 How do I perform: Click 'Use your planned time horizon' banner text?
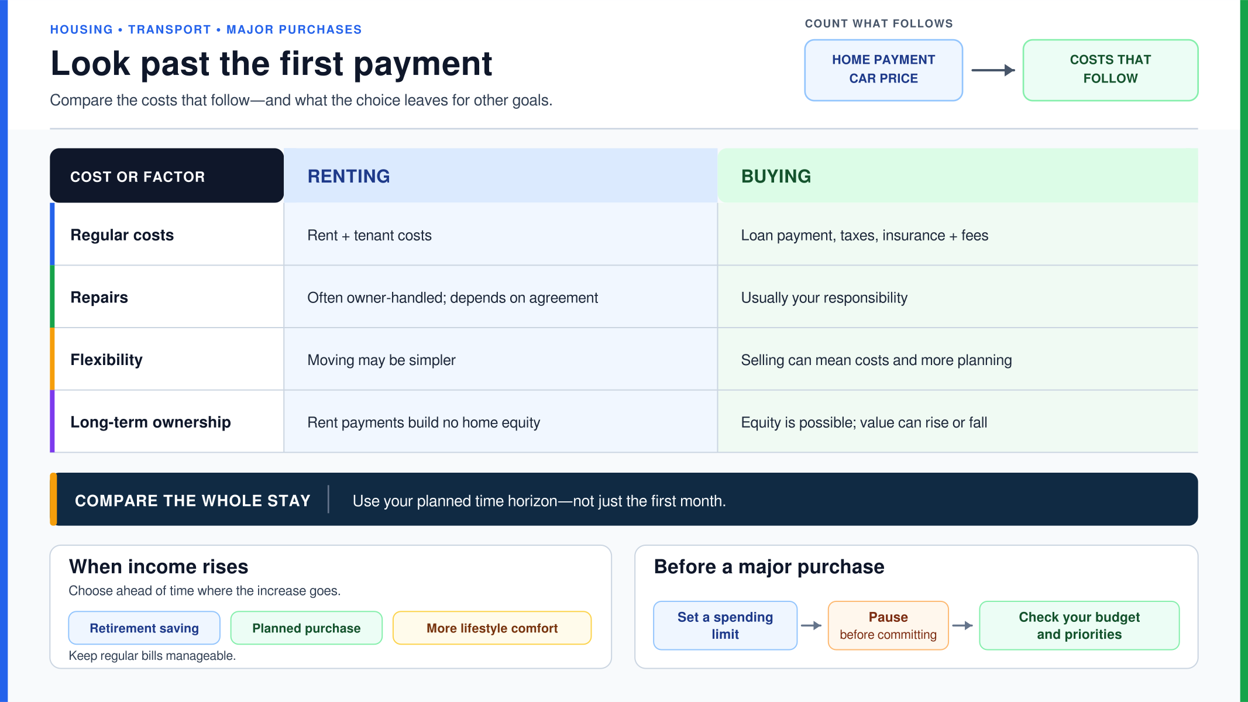539,501
